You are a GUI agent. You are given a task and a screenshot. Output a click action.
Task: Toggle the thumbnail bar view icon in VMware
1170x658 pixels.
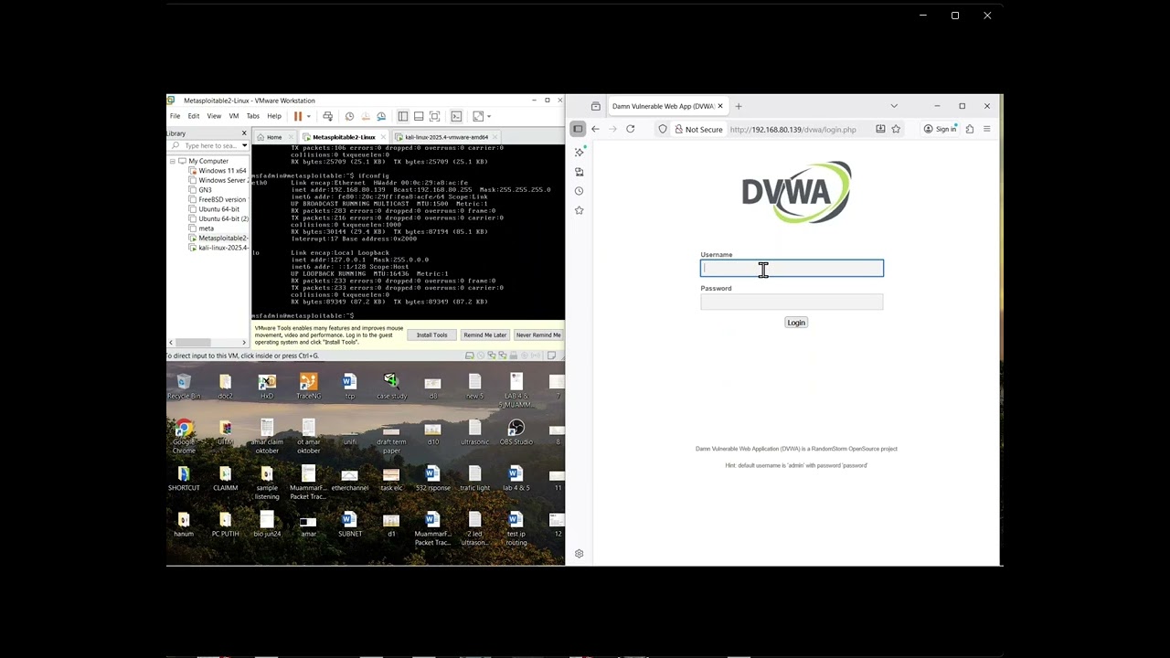tap(419, 116)
